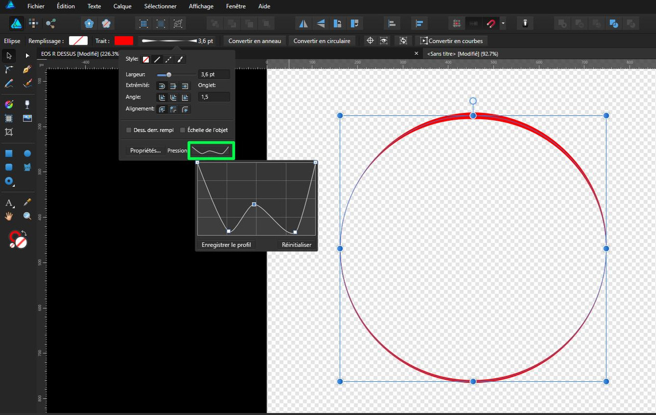Click Convertir en circulaire button

click(322, 41)
